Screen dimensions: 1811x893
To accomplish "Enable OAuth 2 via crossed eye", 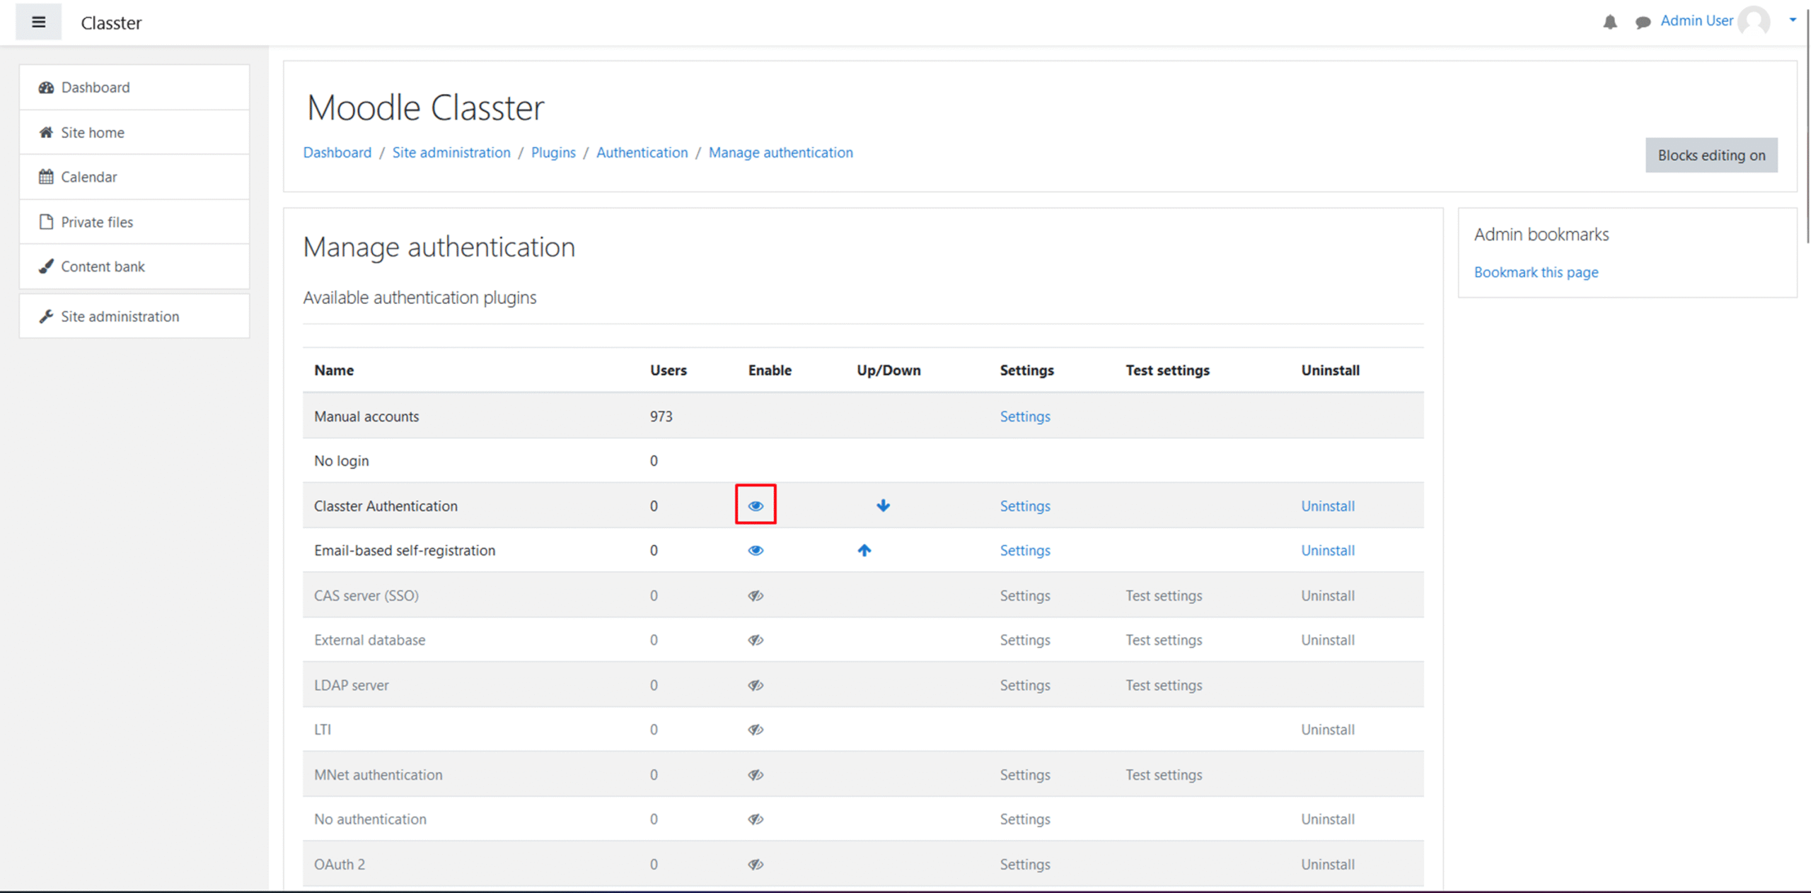I will [x=756, y=864].
